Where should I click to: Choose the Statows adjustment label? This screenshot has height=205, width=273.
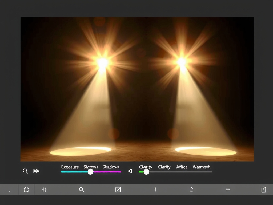[91, 167]
